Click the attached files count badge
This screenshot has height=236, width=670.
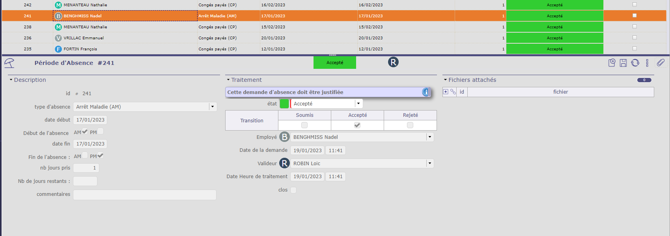pos(644,80)
